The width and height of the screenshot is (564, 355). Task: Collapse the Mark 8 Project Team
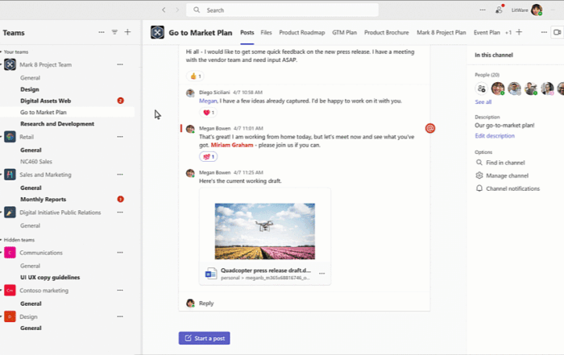pyautogui.click(x=1, y=64)
